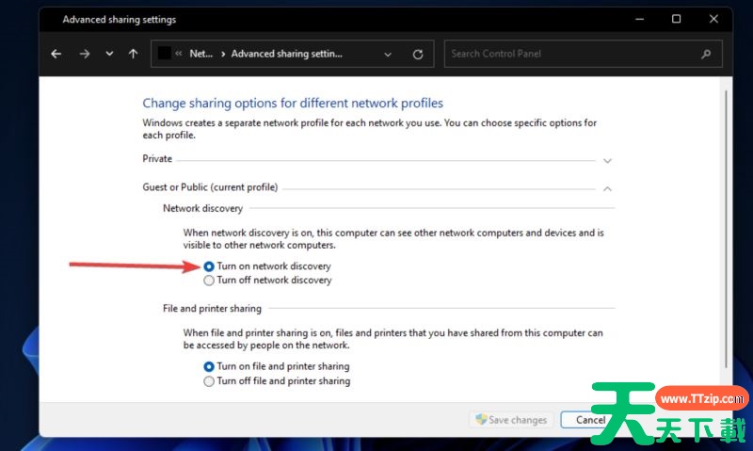
Task: Click the 'Private' profile label
Action: pos(157,158)
